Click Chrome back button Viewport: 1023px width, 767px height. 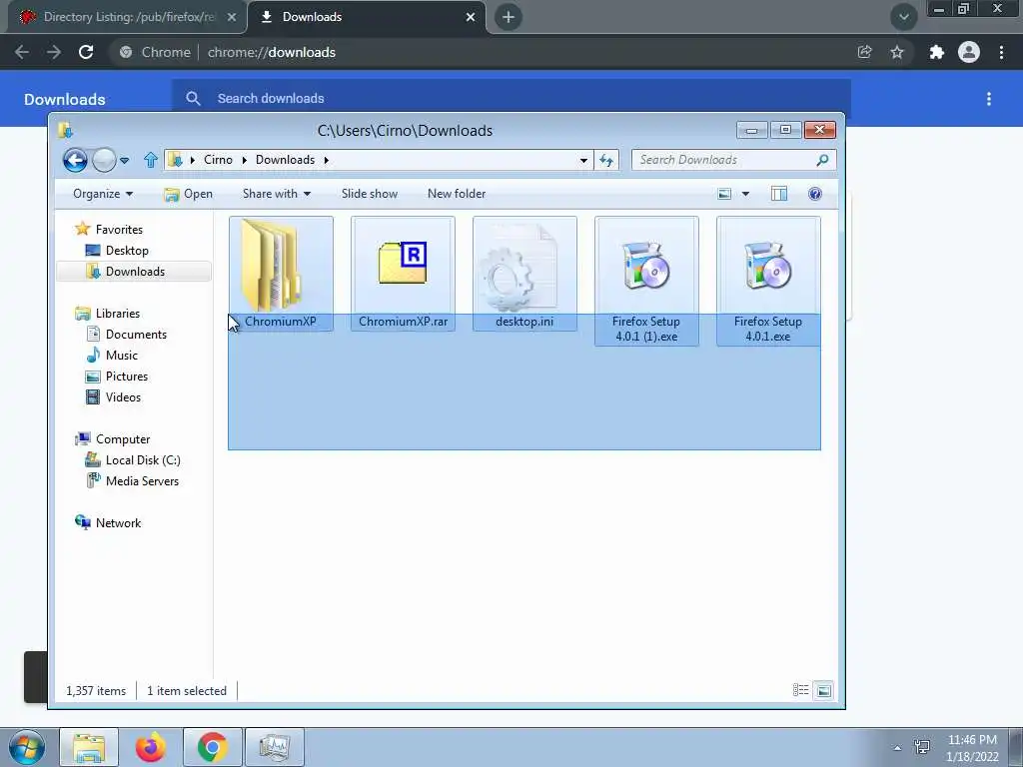(x=22, y=52)
